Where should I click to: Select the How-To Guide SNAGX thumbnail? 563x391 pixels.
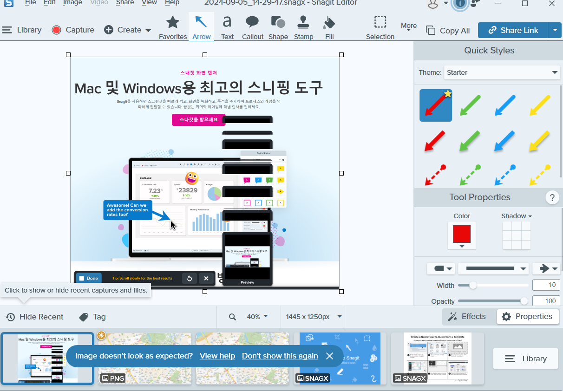tap(438, 358)
